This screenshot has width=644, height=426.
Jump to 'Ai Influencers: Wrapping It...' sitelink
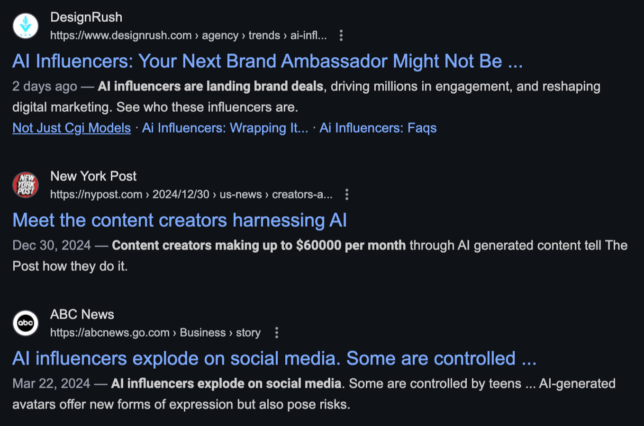tap(225, 128)
